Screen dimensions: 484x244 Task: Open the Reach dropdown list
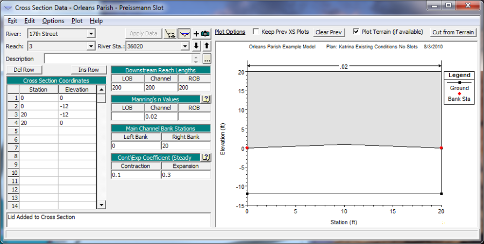click(91, 46)
